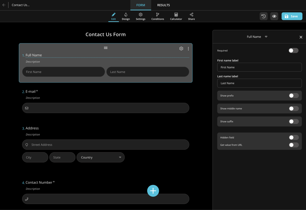
Task: Open the Full Name field selector dropdown in the panel
Action: pos(266,36)
